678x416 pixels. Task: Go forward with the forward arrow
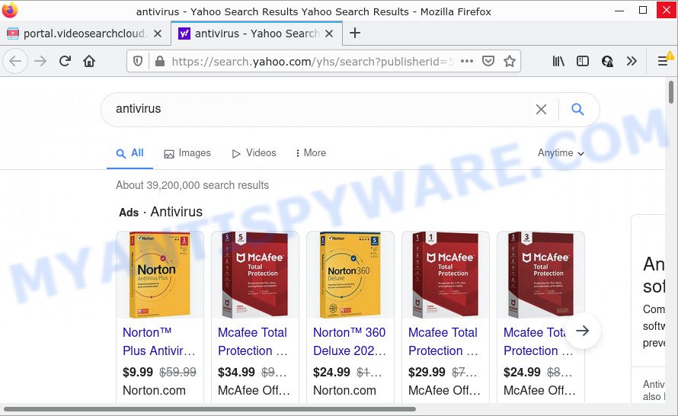point(40,61)
